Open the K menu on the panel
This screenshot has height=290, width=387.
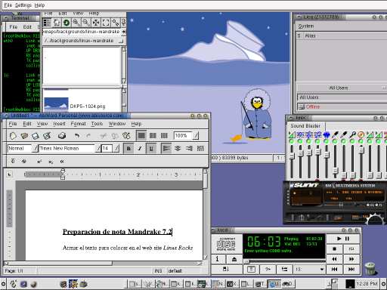tap(13, 284)
